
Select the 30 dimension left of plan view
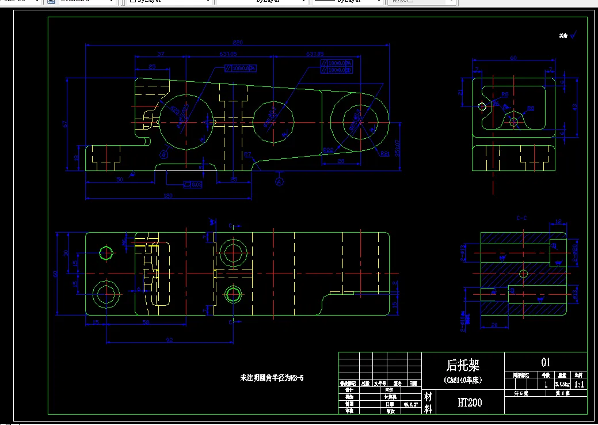[66, 253]
